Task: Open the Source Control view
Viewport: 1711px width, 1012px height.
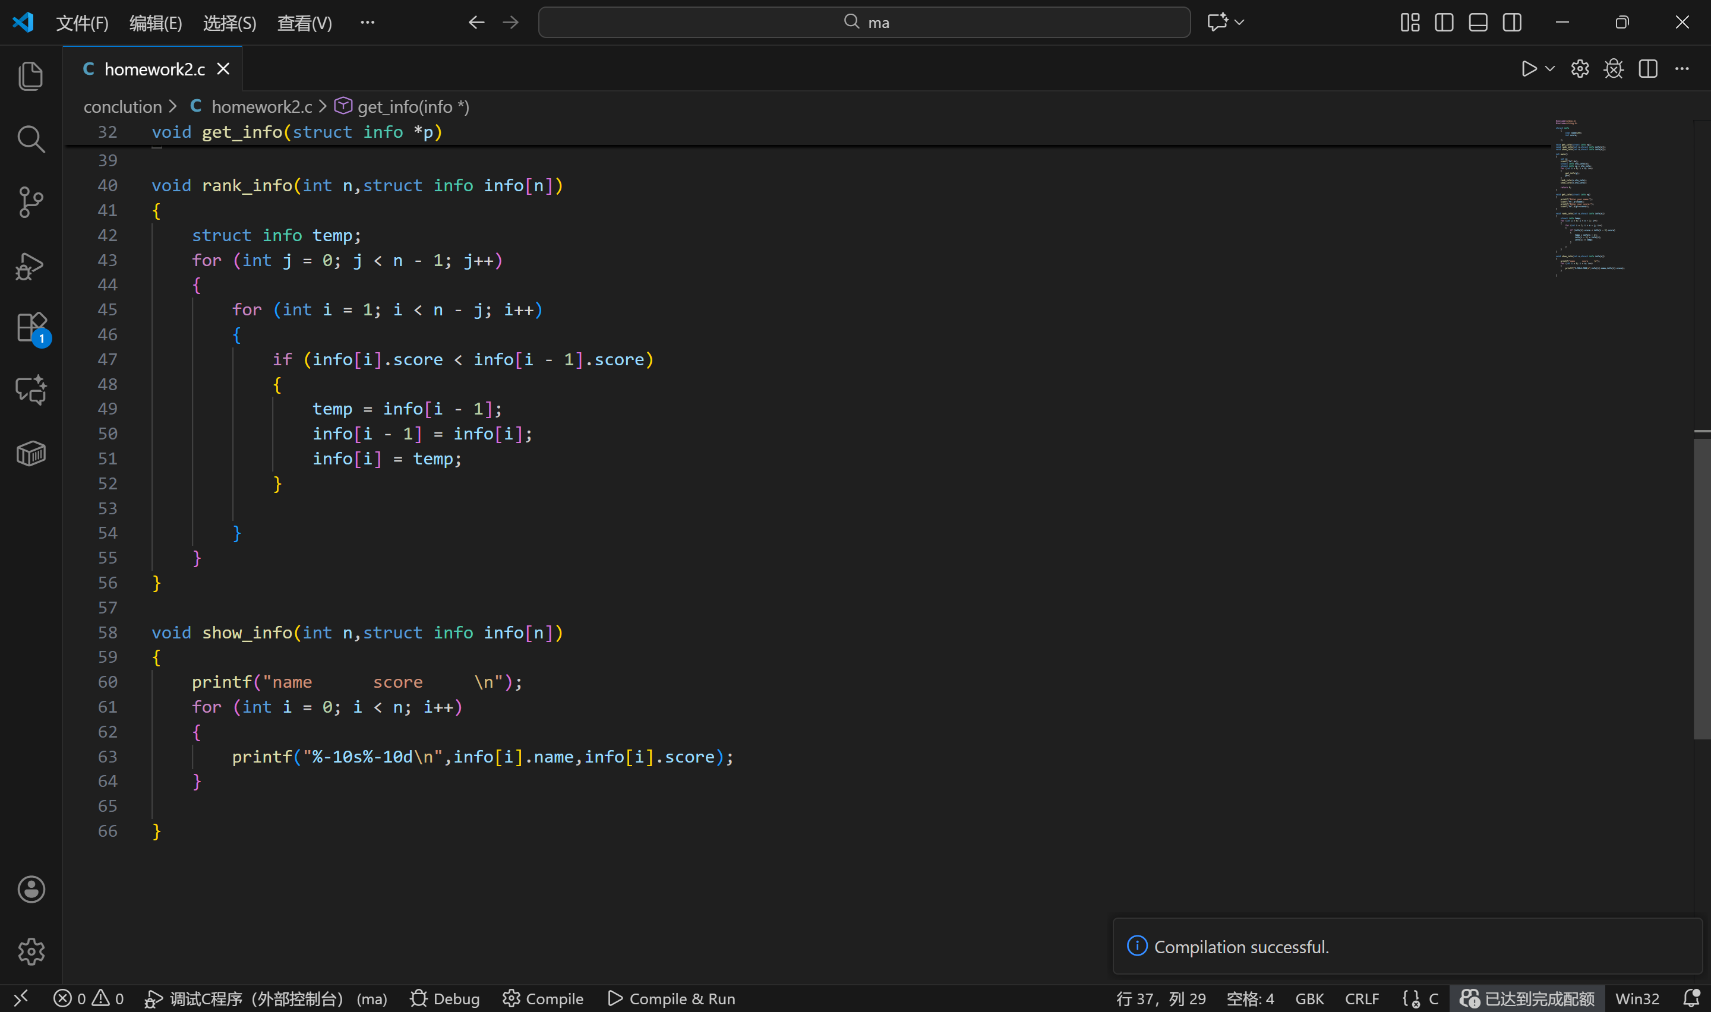Action: point(31,202)
